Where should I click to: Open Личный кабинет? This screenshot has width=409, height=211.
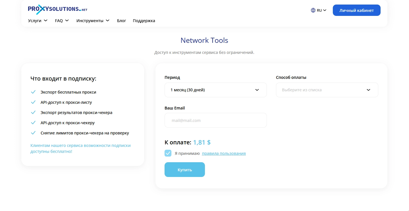pyautogui.click(x=356, y=10)
